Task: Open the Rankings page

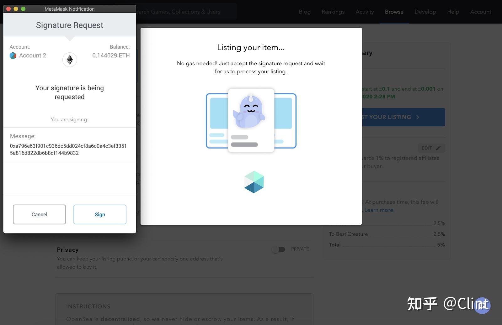Action: (x=333, y=12)
